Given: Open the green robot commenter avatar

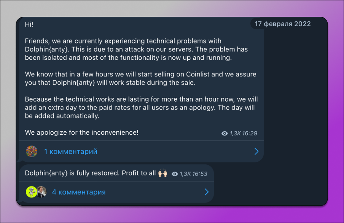Looking at the screenshot, I should (x=31, y=192).
